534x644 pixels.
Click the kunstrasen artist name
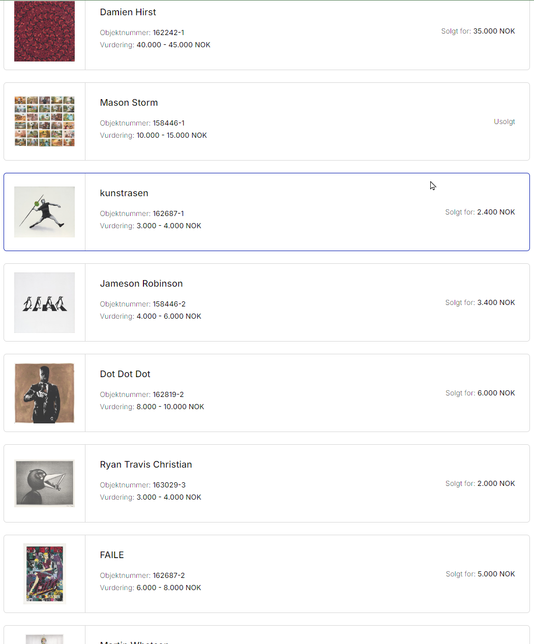point(124,193)
